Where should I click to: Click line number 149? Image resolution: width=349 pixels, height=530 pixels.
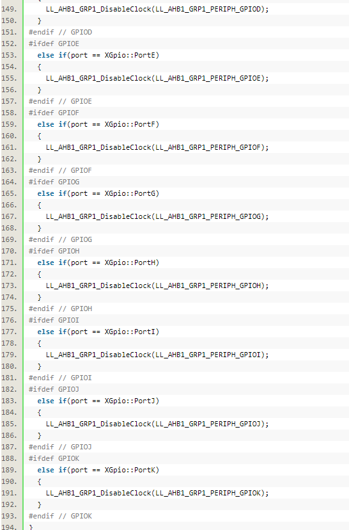tap(9, 9)
